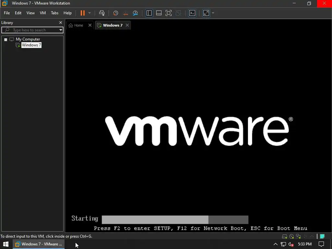The height and width of the screenshot is (249, 332).
Task: Open the File menu
Action: 7,13
